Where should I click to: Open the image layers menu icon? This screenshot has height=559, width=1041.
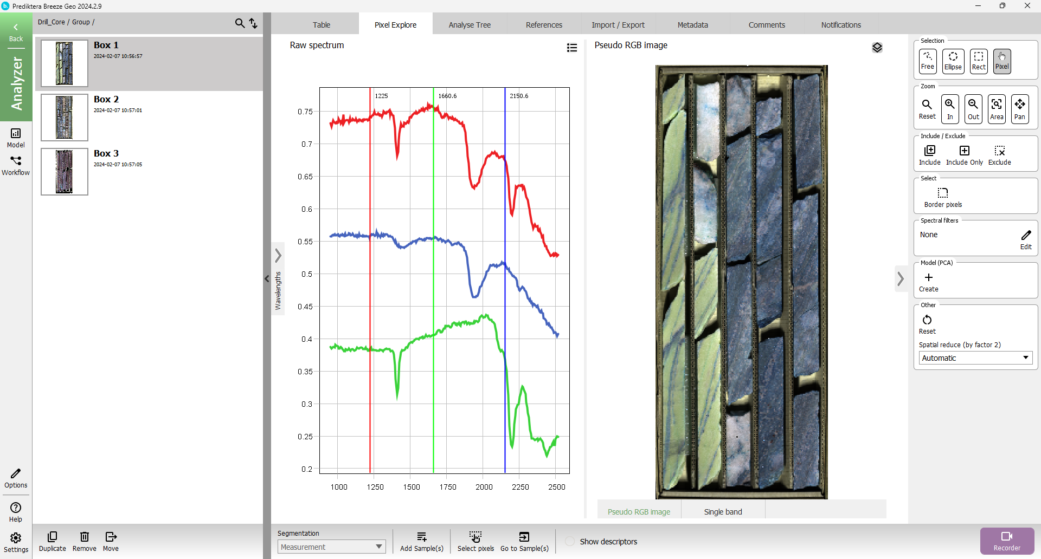[x=877, y=48]
